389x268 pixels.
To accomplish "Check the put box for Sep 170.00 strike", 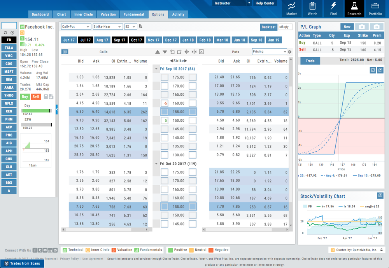I will coord(193,86).
